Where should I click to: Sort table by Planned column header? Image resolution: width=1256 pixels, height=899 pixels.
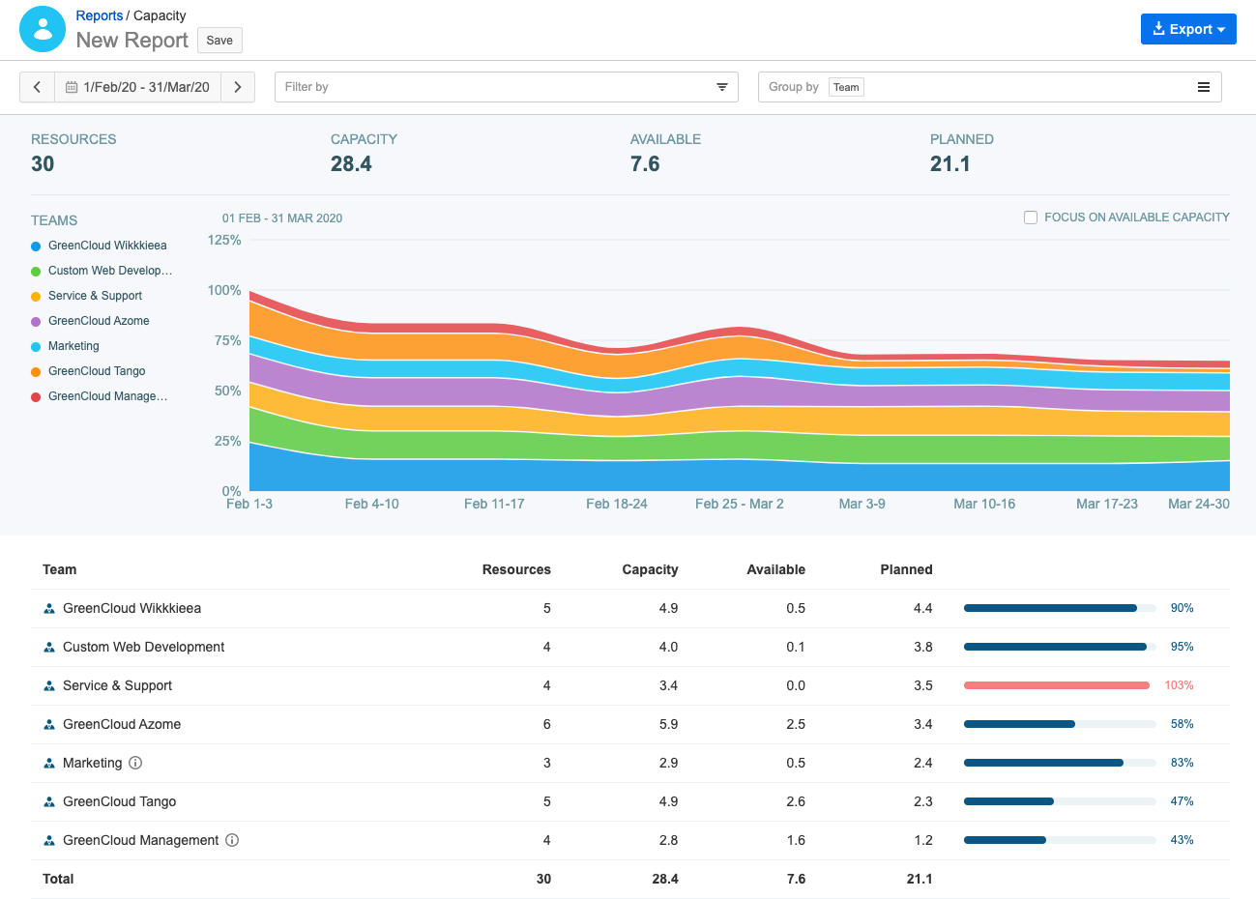(x=906, y=569)
